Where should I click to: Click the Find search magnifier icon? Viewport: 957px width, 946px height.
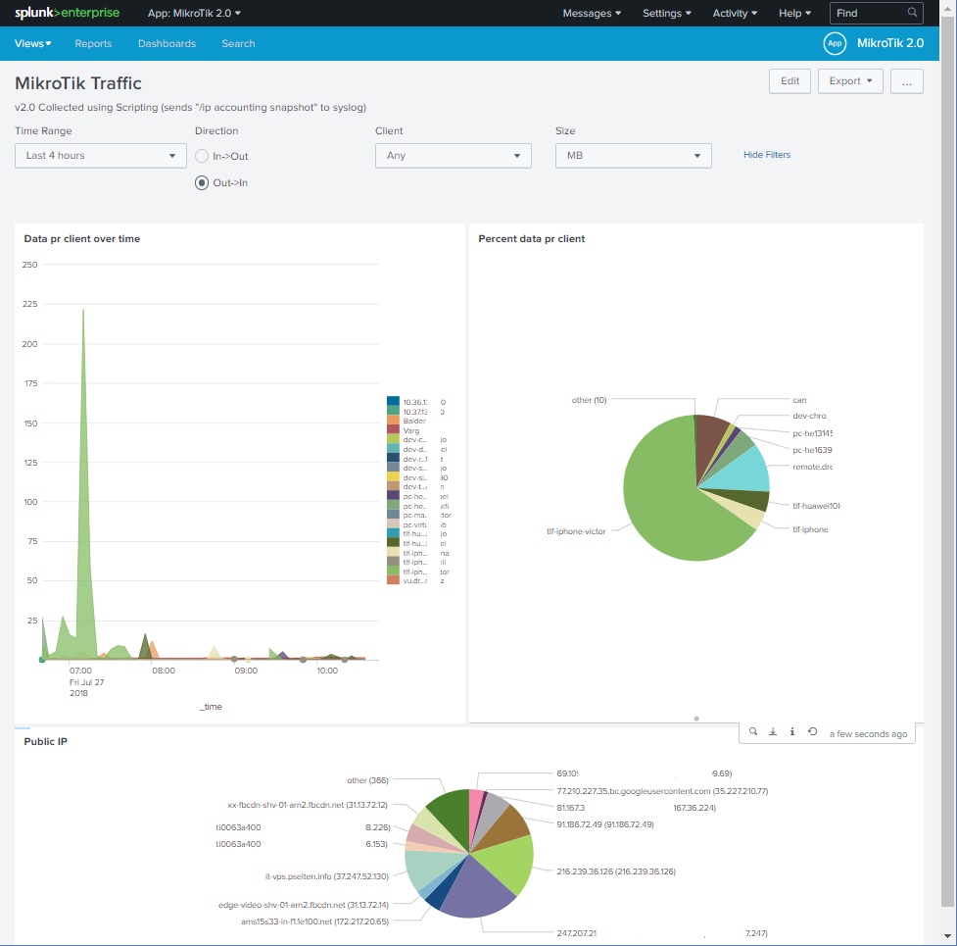tap(912, 13)
